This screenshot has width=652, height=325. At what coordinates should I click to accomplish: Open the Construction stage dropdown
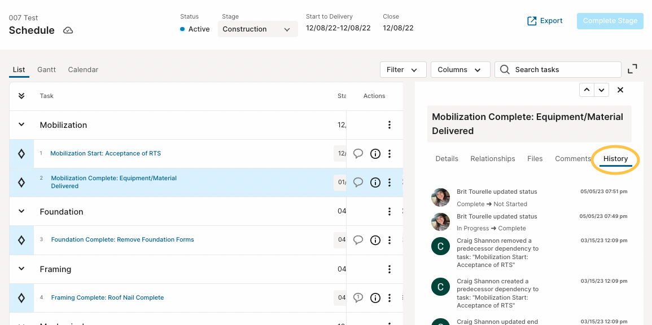(258, 29)
